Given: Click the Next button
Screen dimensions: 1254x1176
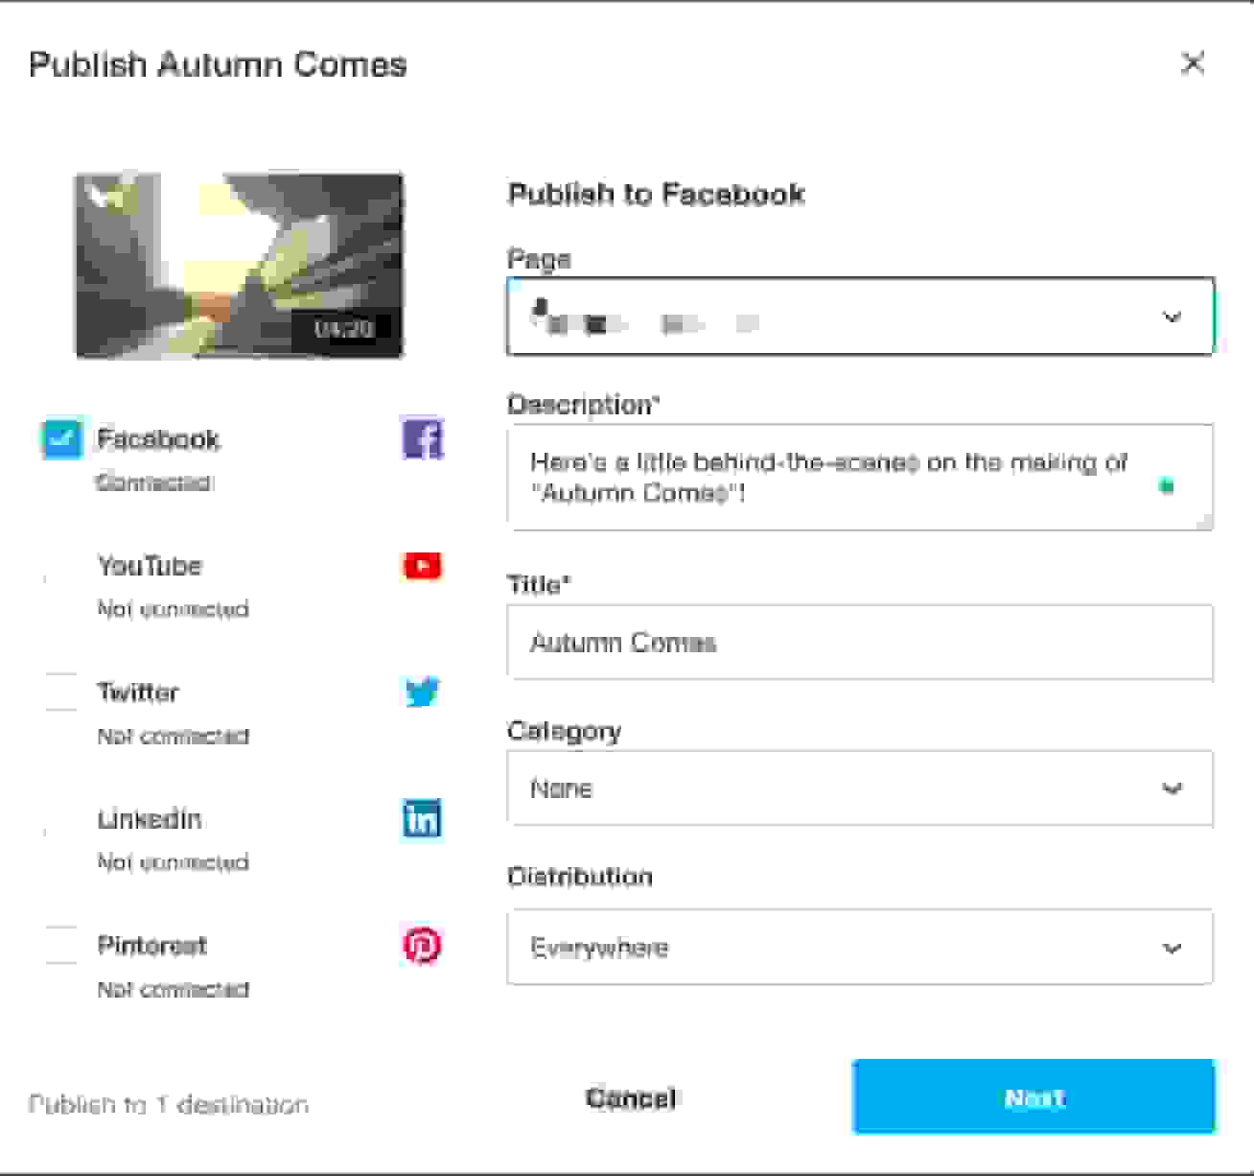Looking at the screenshot, I should 1033,1097.
